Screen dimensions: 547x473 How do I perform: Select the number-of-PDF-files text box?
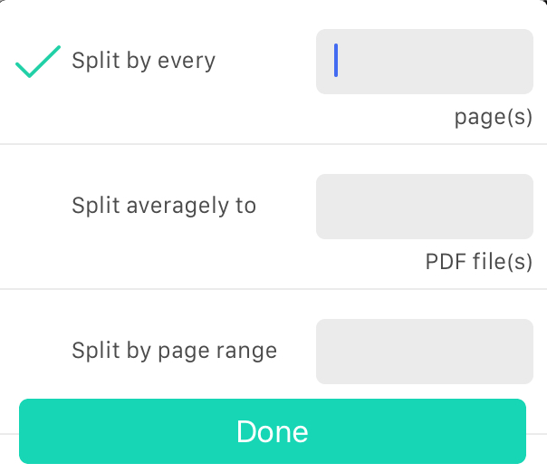coord(424,207)
